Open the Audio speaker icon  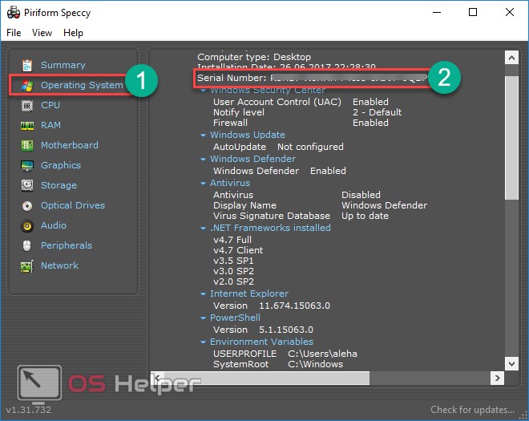(27, 225)
